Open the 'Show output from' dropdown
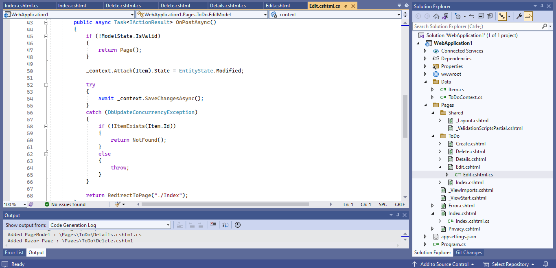 [110, 225]
